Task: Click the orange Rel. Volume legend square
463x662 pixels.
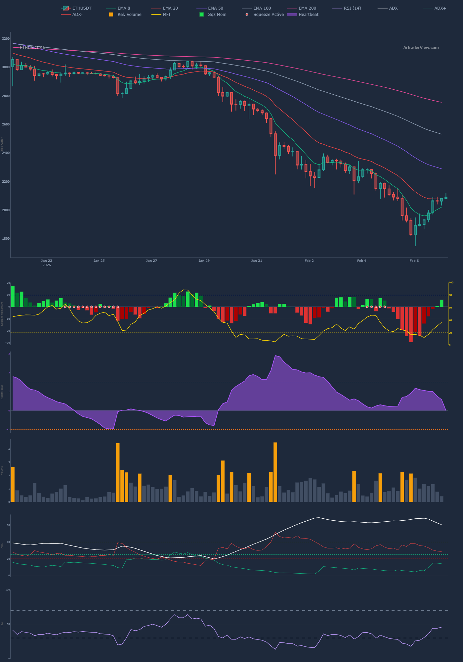Action: pyautogui.click(x=111, y=15)
